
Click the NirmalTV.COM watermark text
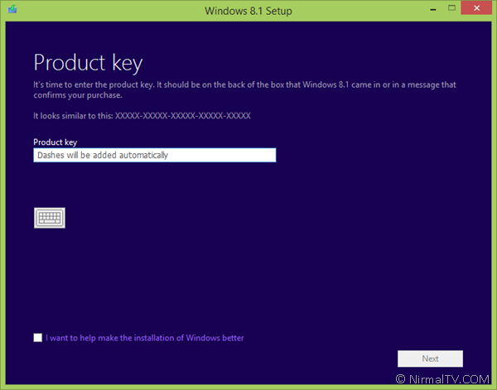(x=449, y=379)
